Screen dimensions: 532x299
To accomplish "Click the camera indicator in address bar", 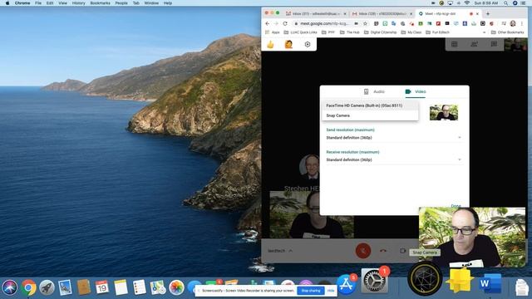I will [357, 23].
